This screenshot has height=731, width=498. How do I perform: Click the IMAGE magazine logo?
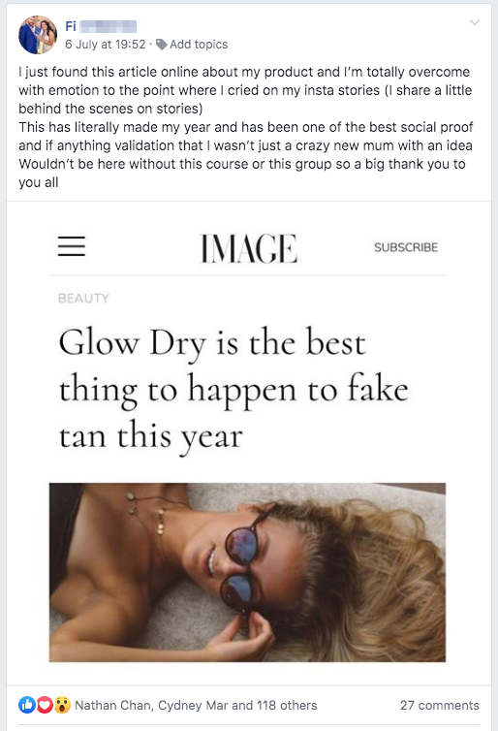[249, 248]
